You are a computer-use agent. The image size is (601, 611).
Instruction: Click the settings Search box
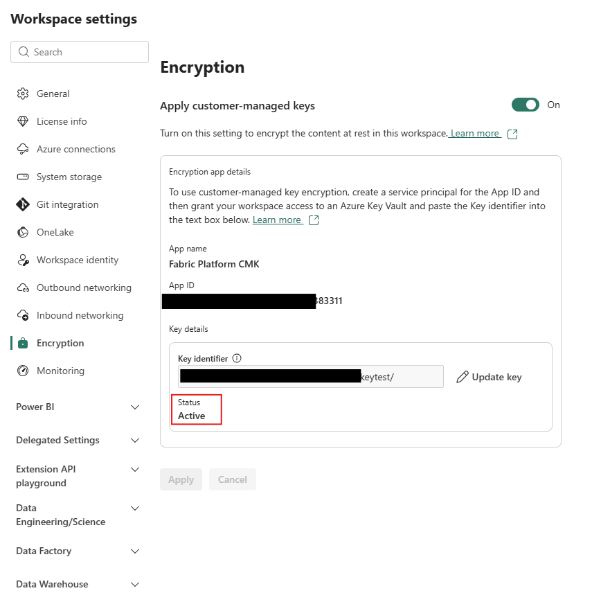click(80, 52)
